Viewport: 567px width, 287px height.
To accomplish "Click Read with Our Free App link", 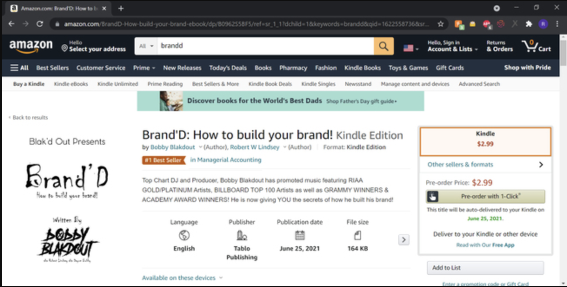I will click(x=485, y=245).
